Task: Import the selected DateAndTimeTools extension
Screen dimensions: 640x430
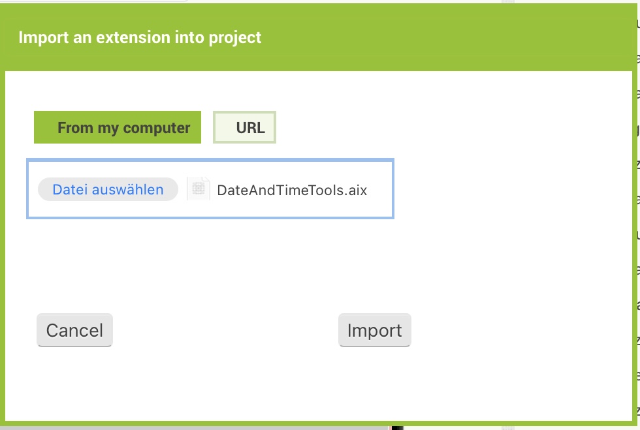Action: [374, 330]
